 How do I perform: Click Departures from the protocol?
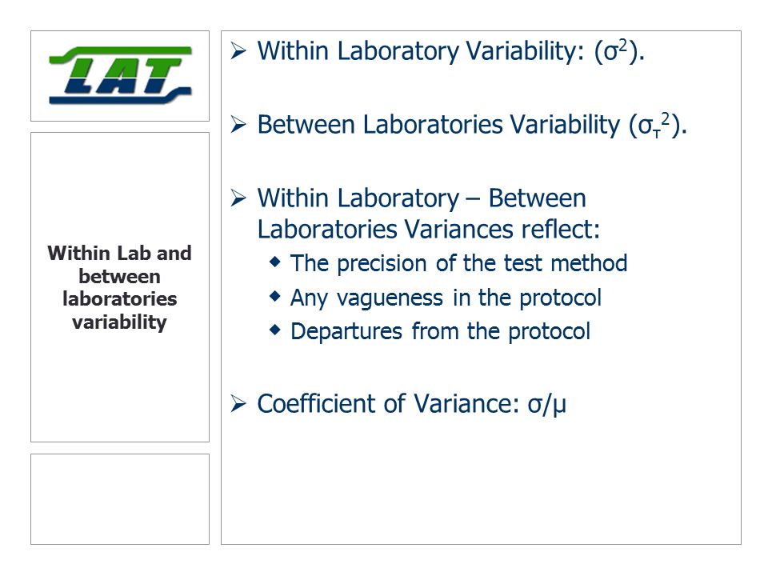point(440,331)
